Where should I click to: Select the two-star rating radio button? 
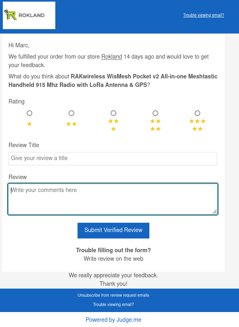71,113
